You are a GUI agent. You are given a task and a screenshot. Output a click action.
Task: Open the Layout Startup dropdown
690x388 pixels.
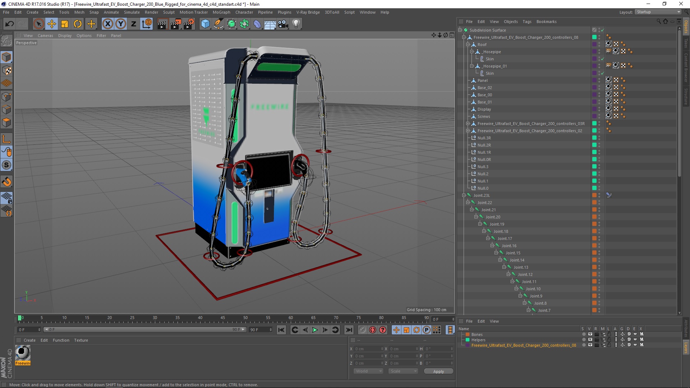(658, 12)
